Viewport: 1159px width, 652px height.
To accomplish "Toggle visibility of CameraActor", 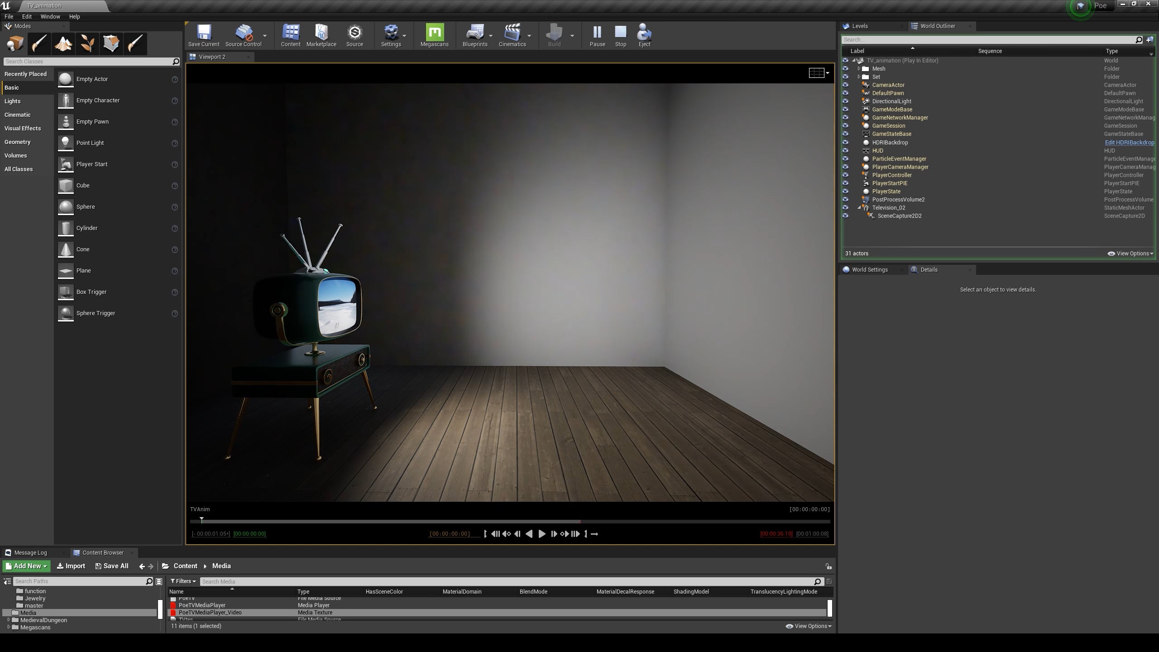I will point(845,85).
